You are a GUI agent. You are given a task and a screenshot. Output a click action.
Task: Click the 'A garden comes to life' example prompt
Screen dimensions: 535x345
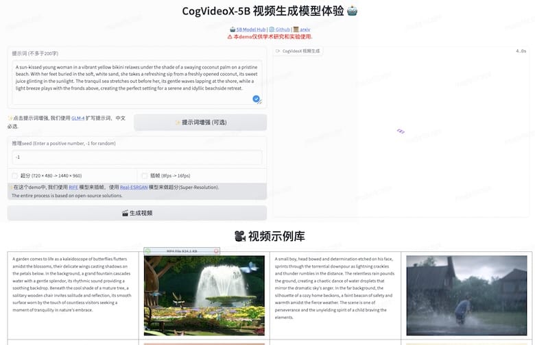(x=72, y=284)
